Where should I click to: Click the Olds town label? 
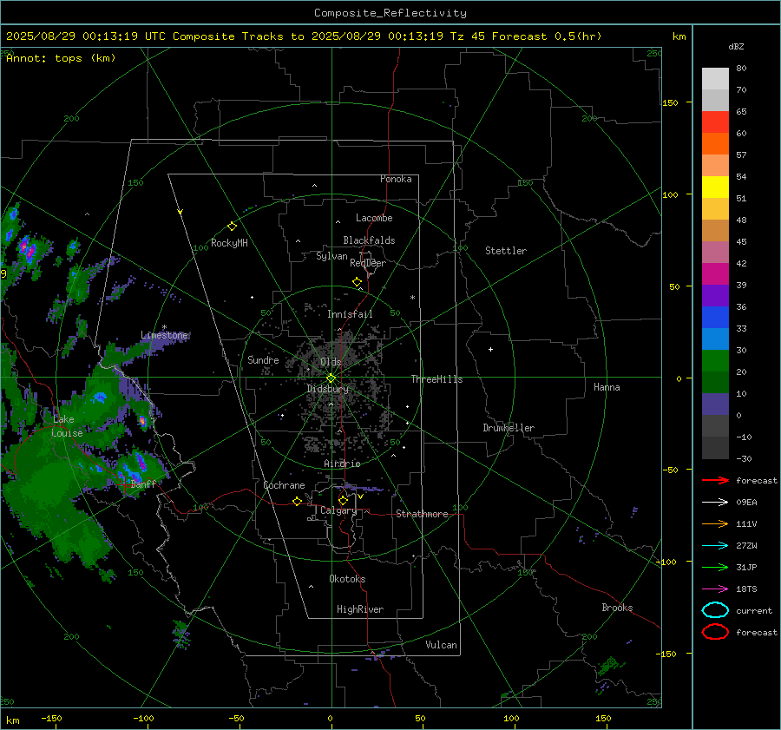click(x=331, y=362)
